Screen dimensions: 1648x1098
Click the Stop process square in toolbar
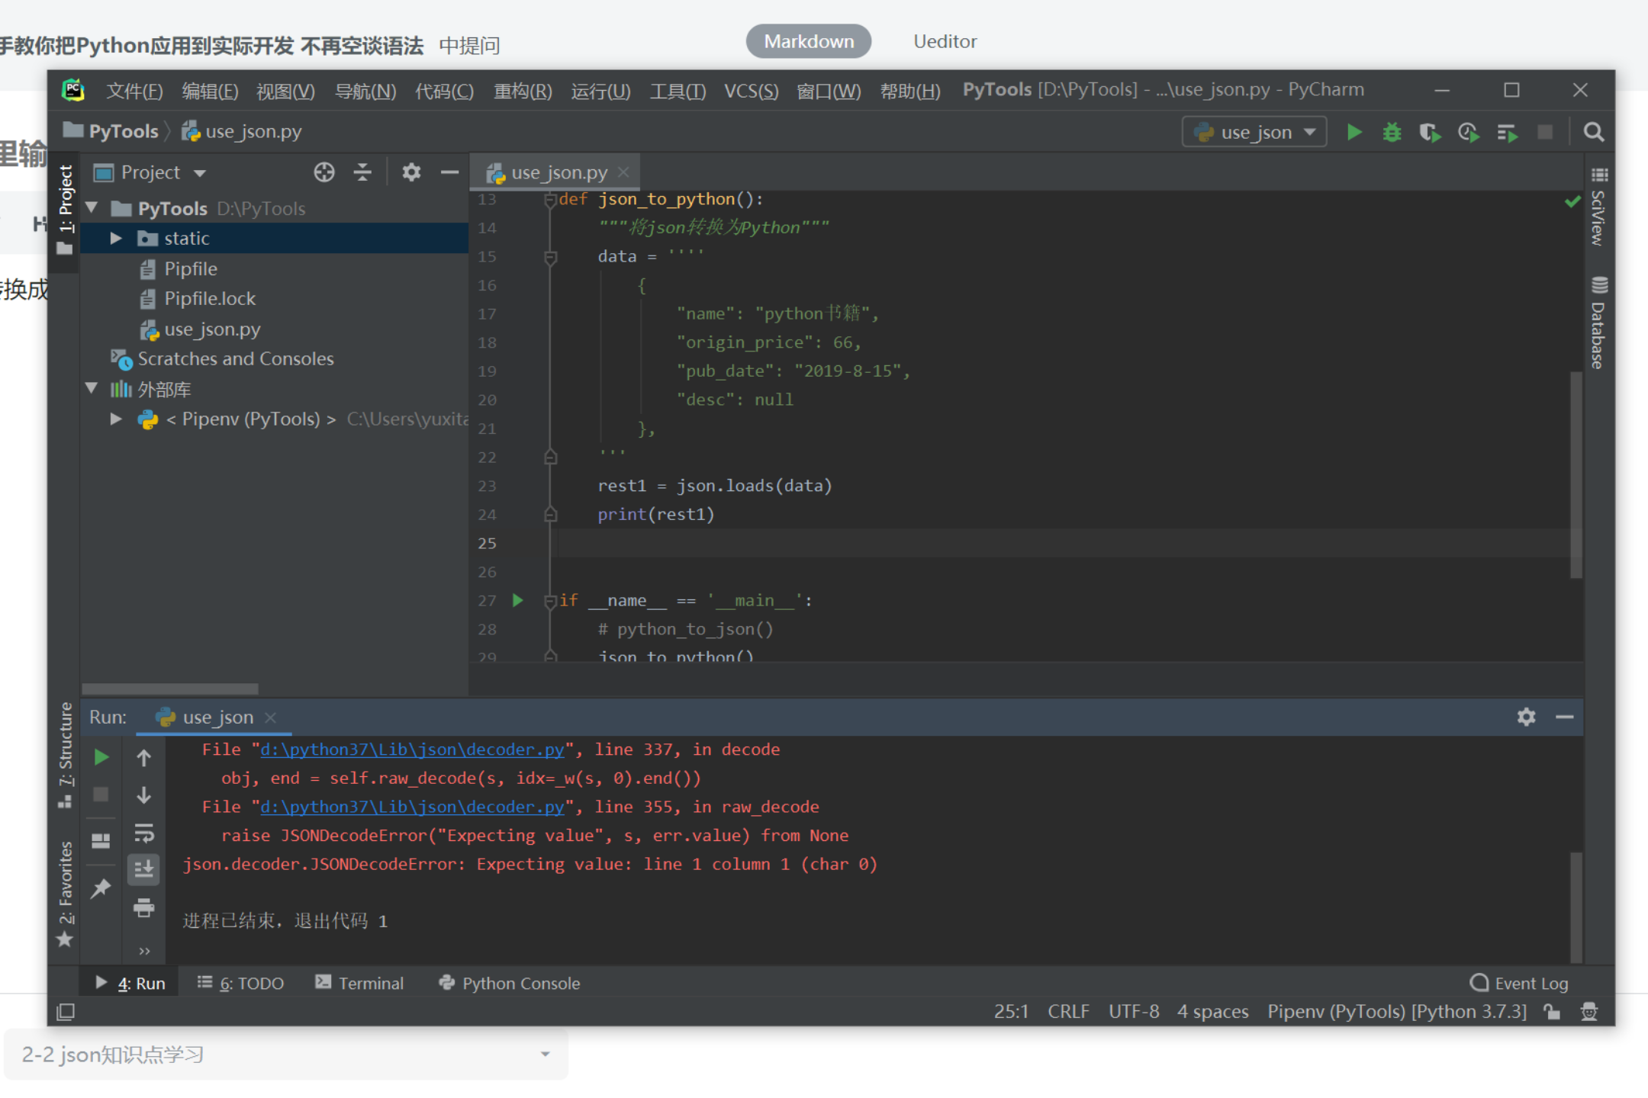pos(1545,133)
